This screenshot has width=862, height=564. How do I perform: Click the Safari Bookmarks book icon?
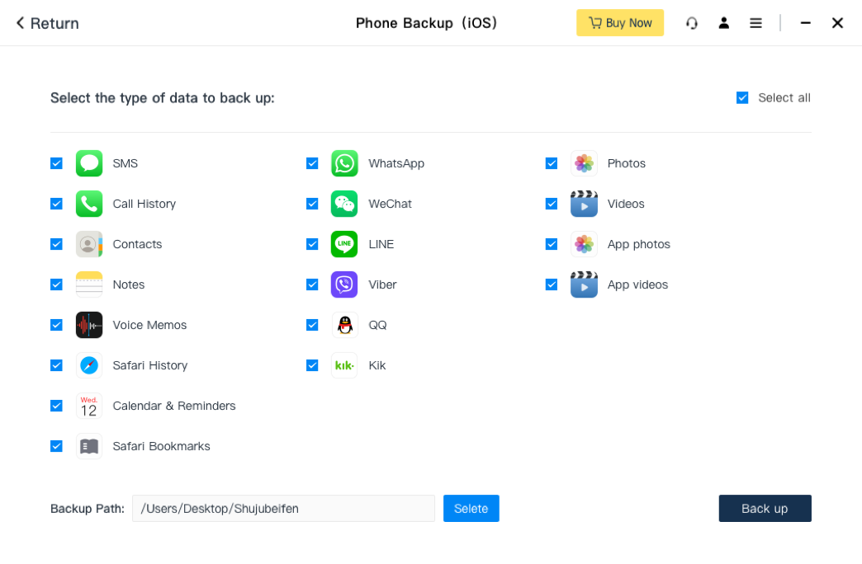pos(89,446)
